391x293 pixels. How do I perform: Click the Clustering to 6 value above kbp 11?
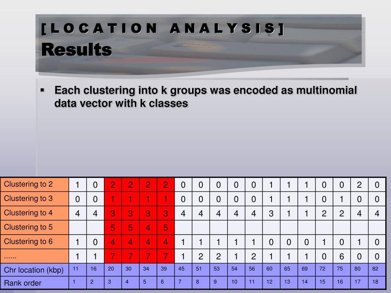(77, 242)
